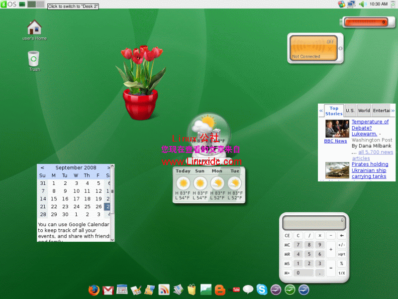Open the RSS news reader dock icon
The width and height of the screenshot is (398, 299).
click(164, 289)
